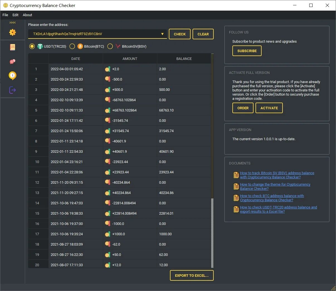Select amount cell -22814.008494
This screenshot has width=336, height=291.
130,203
